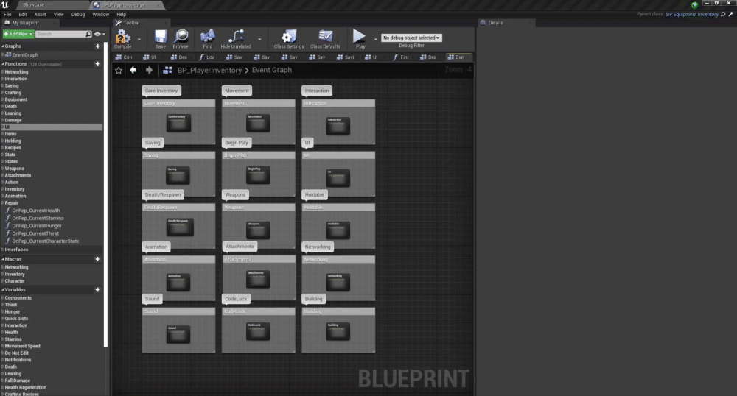Expand the Weapons function category
The width and height of the screenshot is (737, 396).
coord(2,169)
